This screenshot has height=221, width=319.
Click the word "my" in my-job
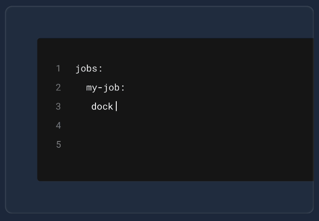(91, 88)
